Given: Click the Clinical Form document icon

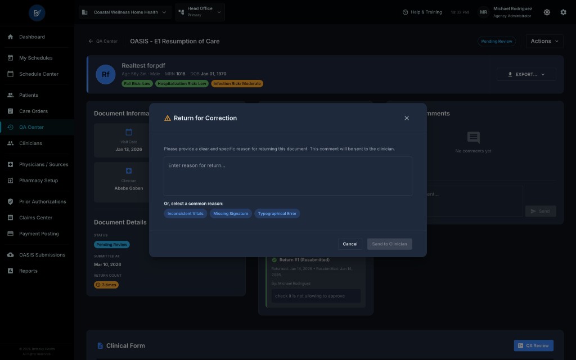Looking at the screenshot, I should (x=100, y=346).
